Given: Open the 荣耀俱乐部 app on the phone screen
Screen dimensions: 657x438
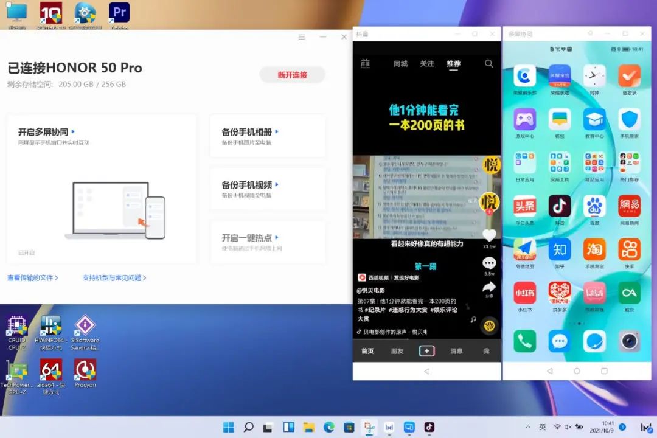Looking at the screenshot, I should [524, 76].
